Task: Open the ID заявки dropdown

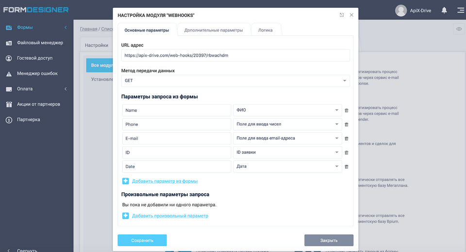Action: [287, 153]
